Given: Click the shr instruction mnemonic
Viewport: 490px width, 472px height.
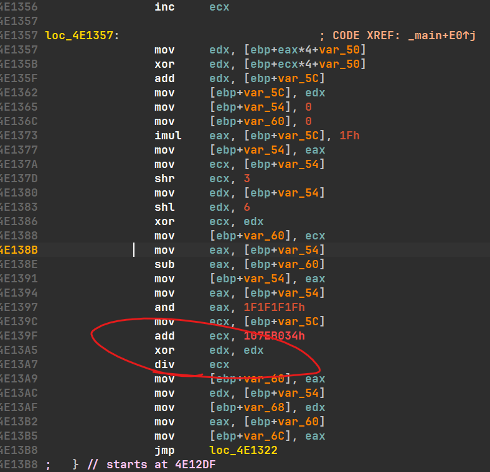Looking at the screenshot, I should (164, 178).
